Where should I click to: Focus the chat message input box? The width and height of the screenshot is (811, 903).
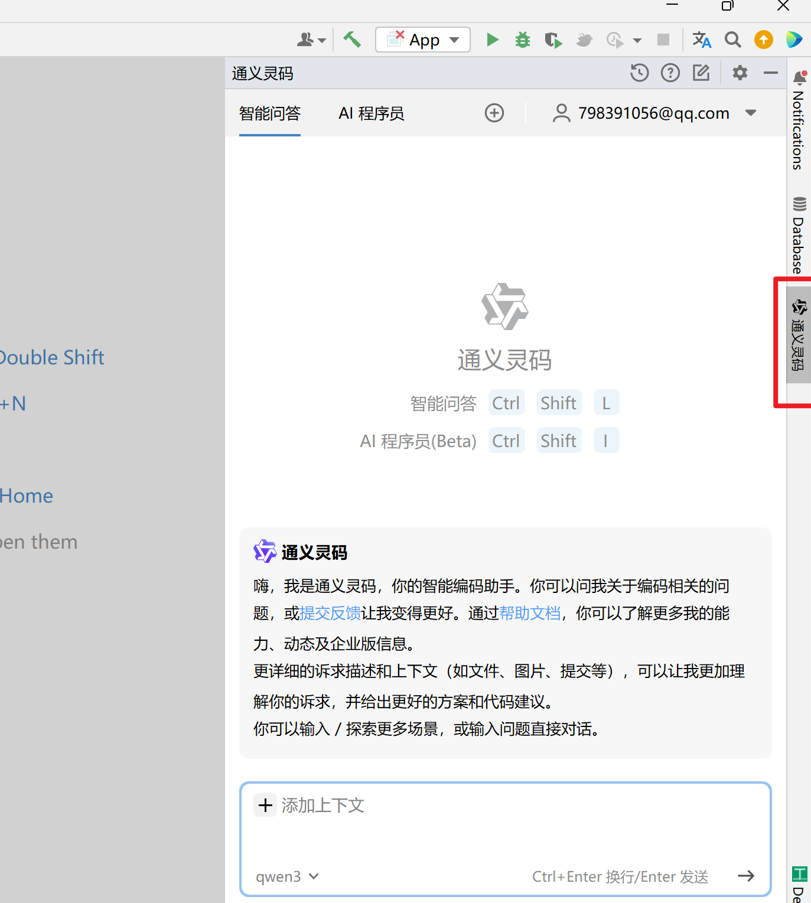(506, 840)
